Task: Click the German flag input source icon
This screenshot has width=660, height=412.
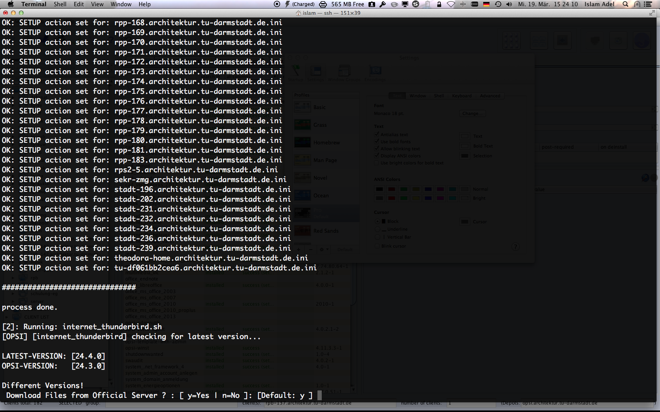Action: pos(486,4)
